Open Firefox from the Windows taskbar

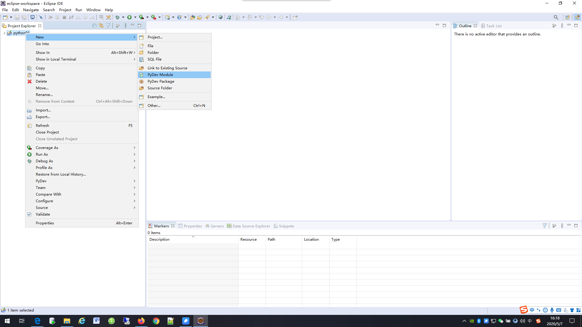click(141, 321)
